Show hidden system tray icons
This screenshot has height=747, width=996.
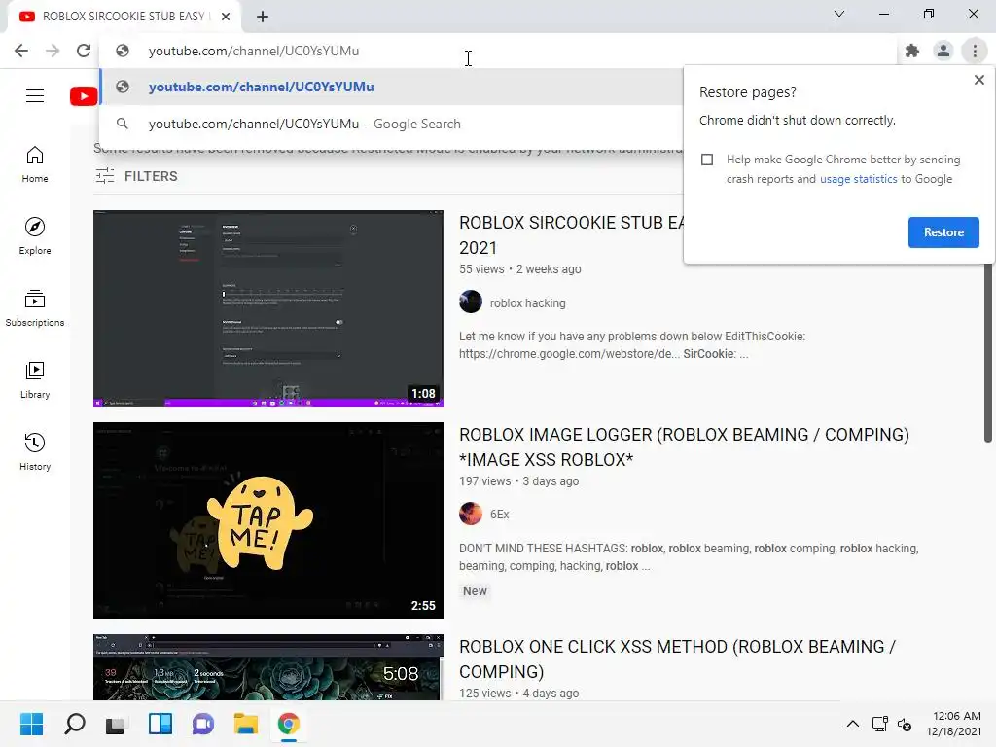coord(853,724)
